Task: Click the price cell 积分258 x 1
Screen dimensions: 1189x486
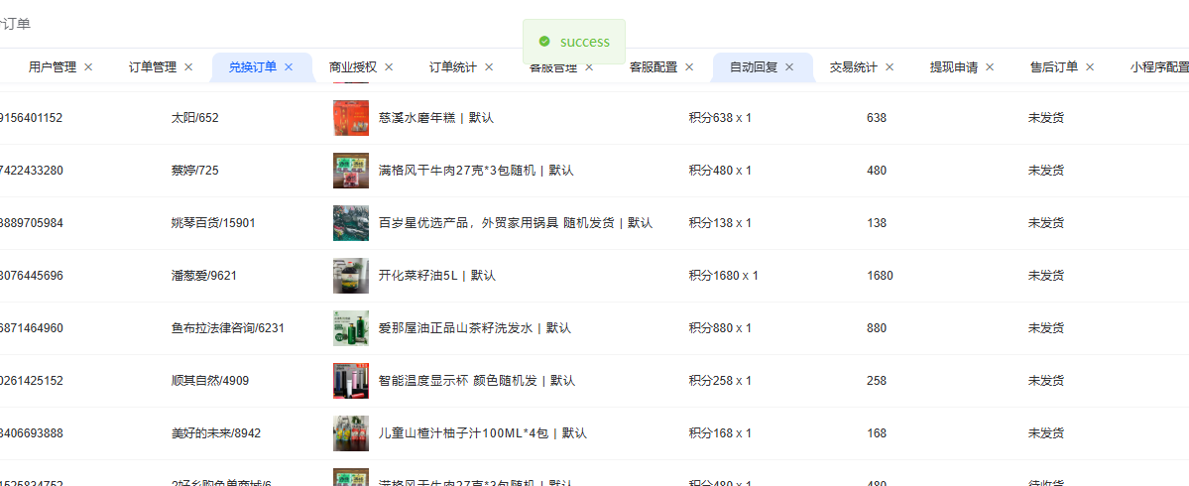Action: (720, 381)
